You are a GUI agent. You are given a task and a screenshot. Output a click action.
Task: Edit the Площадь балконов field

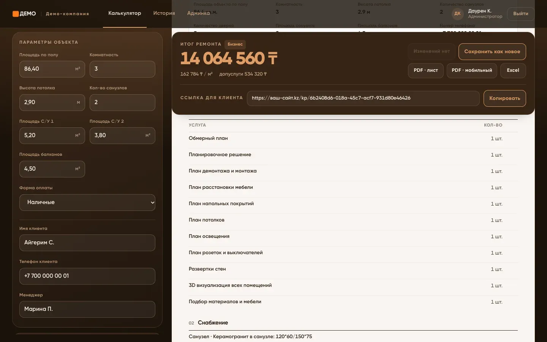52,169
